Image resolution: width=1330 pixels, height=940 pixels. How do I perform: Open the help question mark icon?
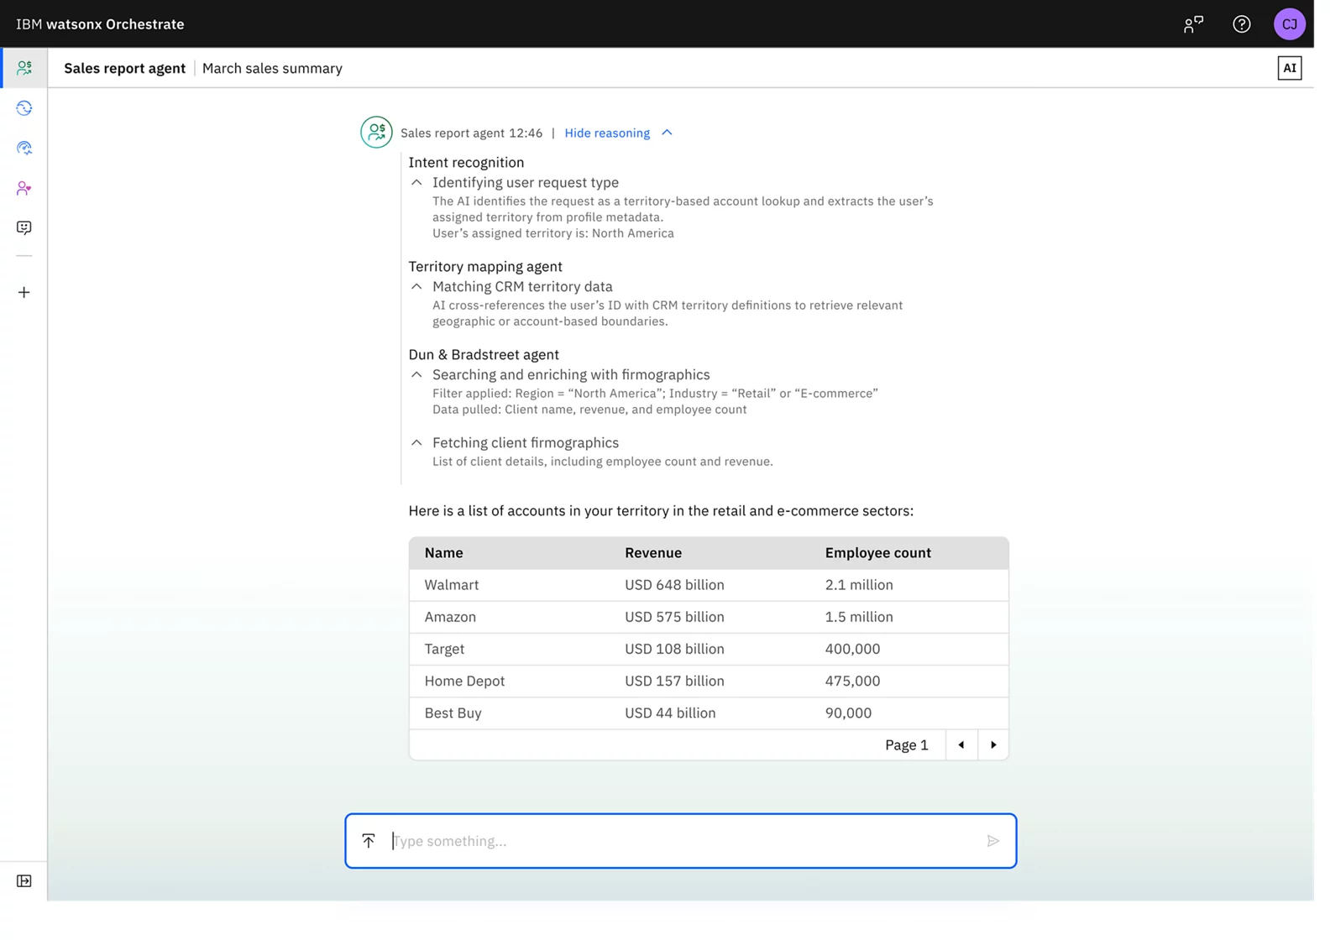point(1241,24)
